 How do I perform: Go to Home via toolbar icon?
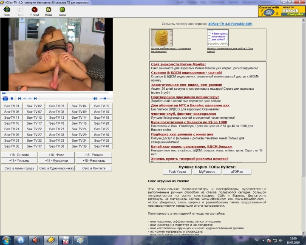pos(48,10)
